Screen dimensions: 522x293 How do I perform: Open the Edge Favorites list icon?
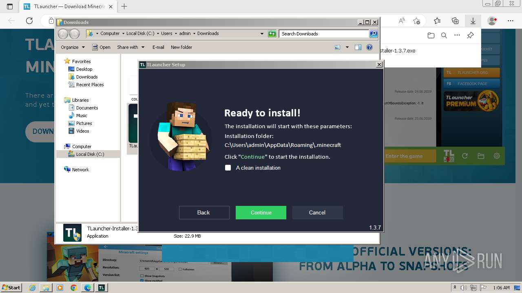(437, 21)
